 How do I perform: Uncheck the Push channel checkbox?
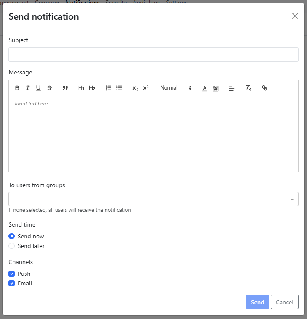pos(12,274)
